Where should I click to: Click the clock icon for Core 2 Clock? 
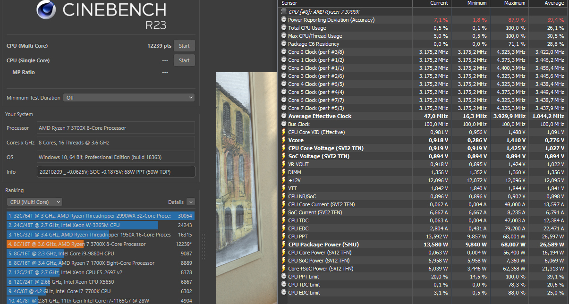(284, 68)
